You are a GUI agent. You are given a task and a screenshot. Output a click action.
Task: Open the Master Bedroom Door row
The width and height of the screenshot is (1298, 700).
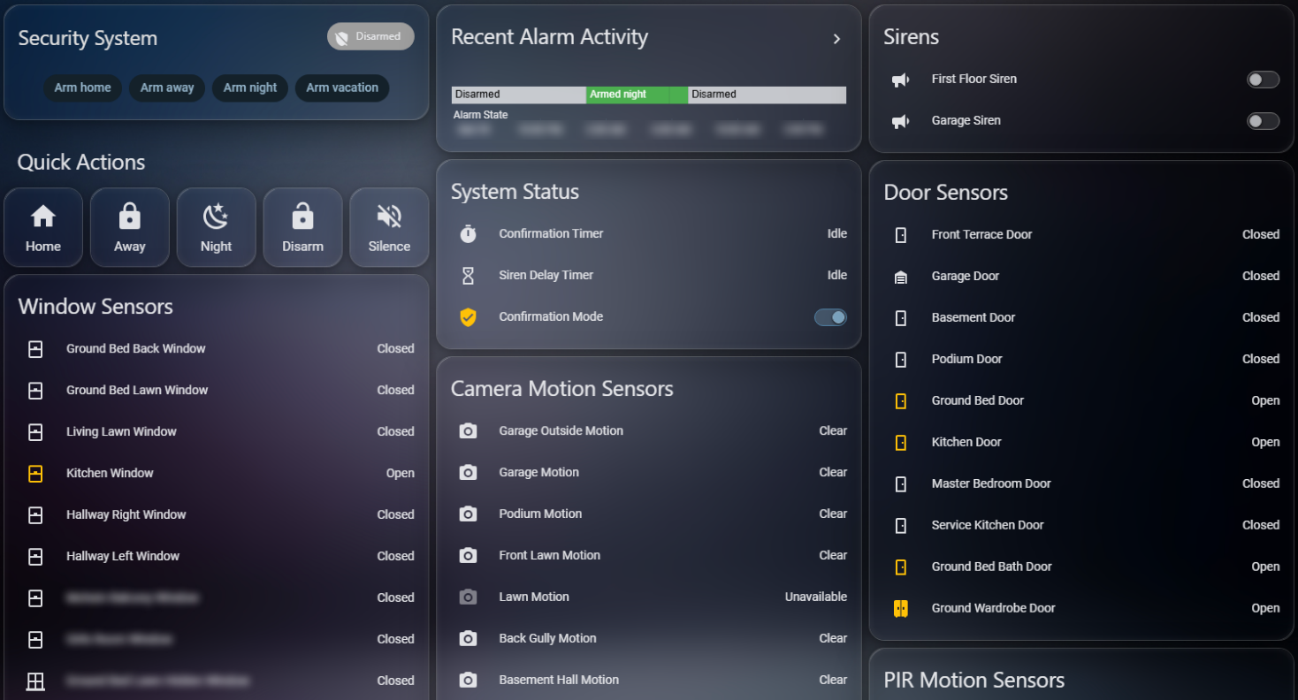(x=1081, y=484)
